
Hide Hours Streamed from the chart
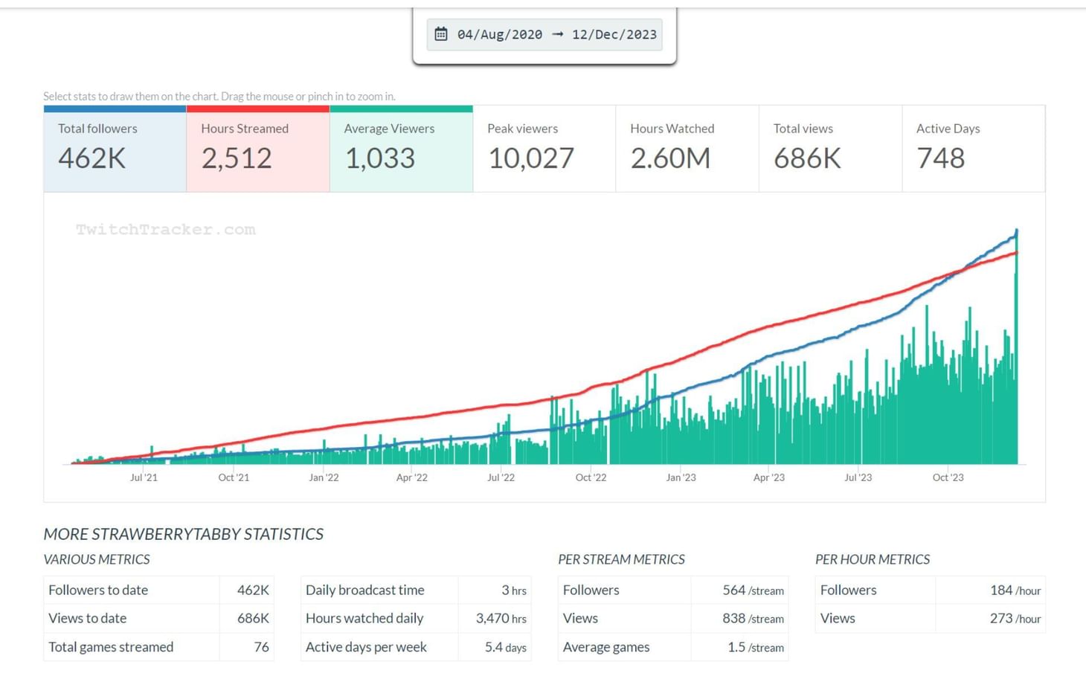pos(257,149)
